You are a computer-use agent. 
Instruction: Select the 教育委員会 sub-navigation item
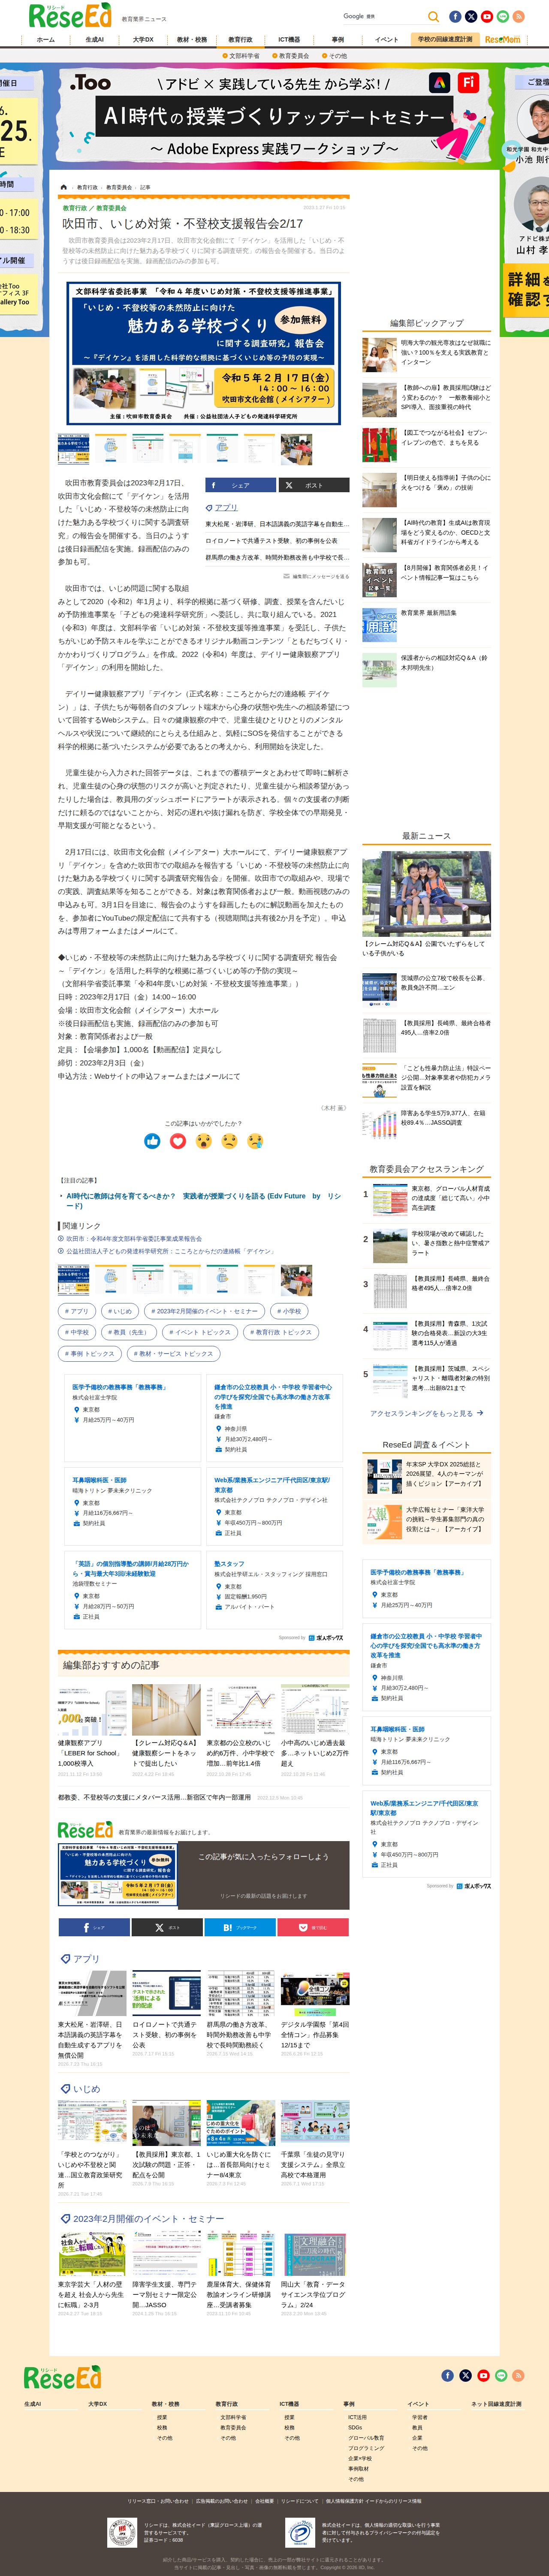click(291, 56)
